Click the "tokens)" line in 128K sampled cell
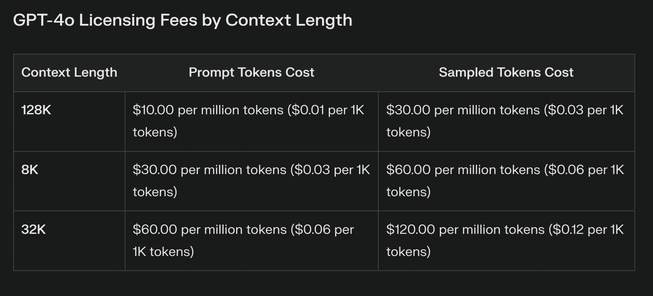This screenshot has height=296, width=653. (x=408, y=132)
